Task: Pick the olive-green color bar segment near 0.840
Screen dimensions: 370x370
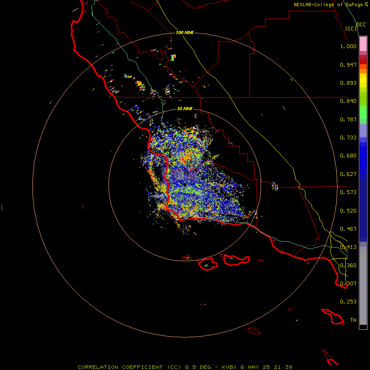Action: pyautogui.click(x=363, y=99)
